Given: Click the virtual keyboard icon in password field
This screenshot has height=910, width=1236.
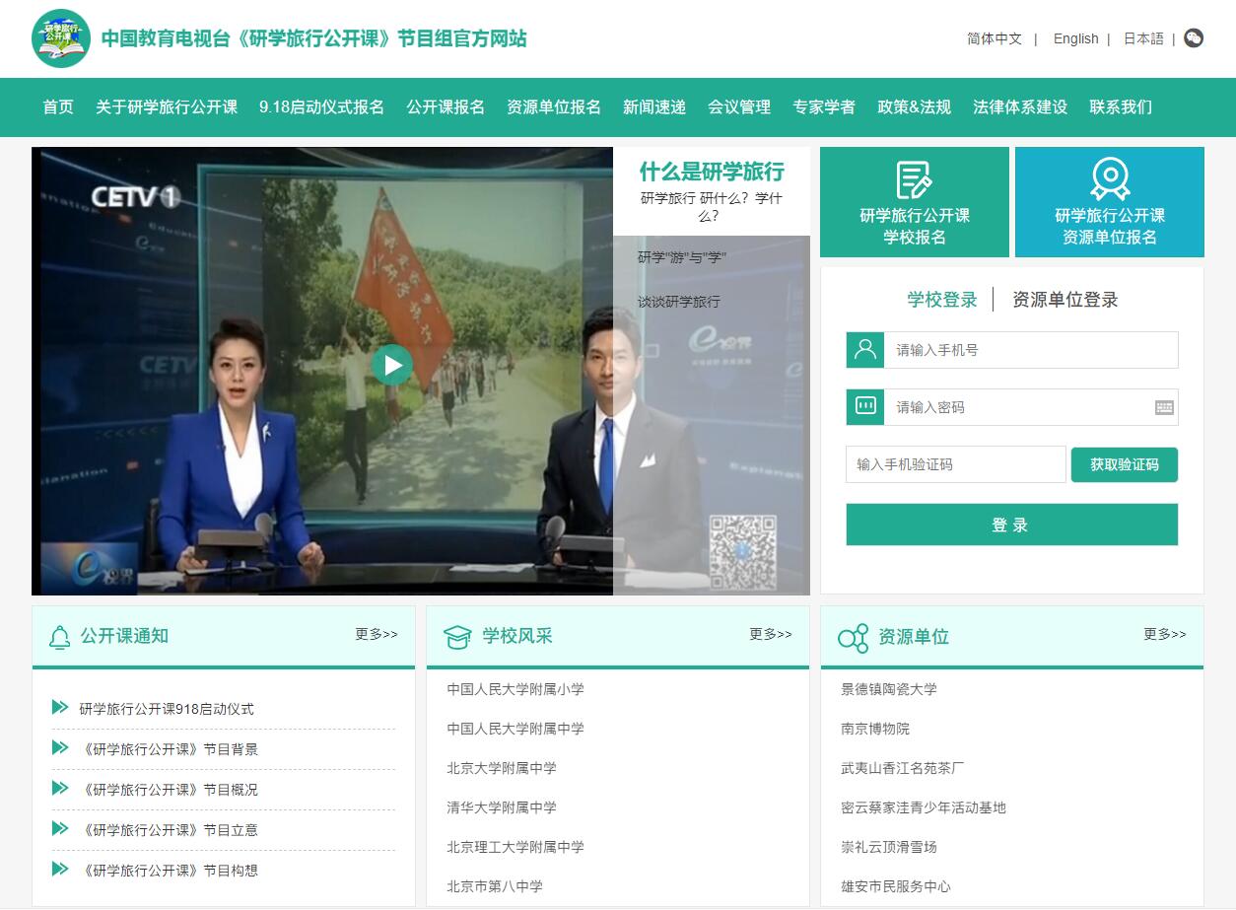Looking at the screenshot, I should click(x=1164, y=407).
